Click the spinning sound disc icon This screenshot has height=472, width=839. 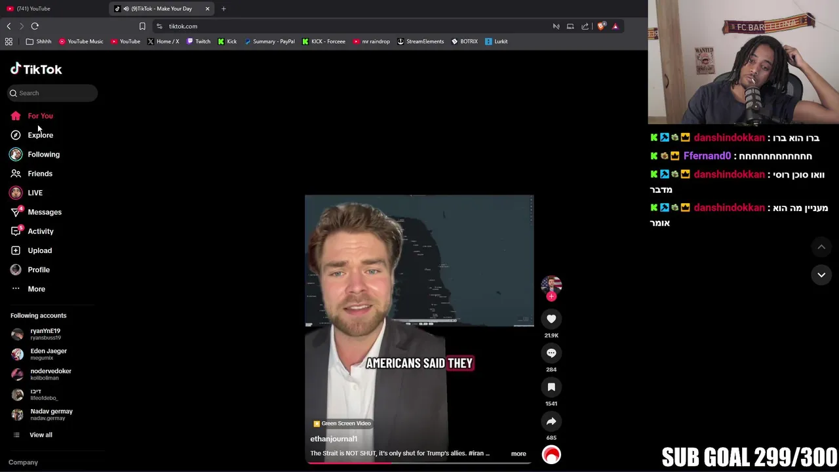551,454
